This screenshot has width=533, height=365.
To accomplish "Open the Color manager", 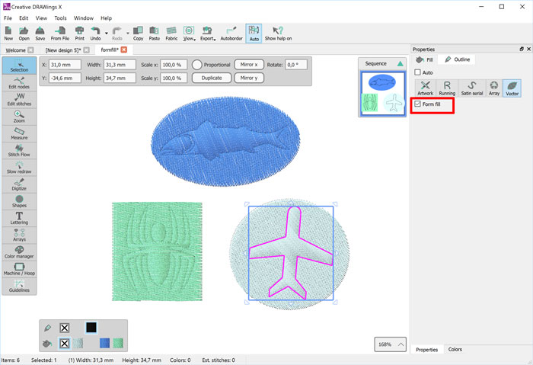I will [x=18, y=251].
